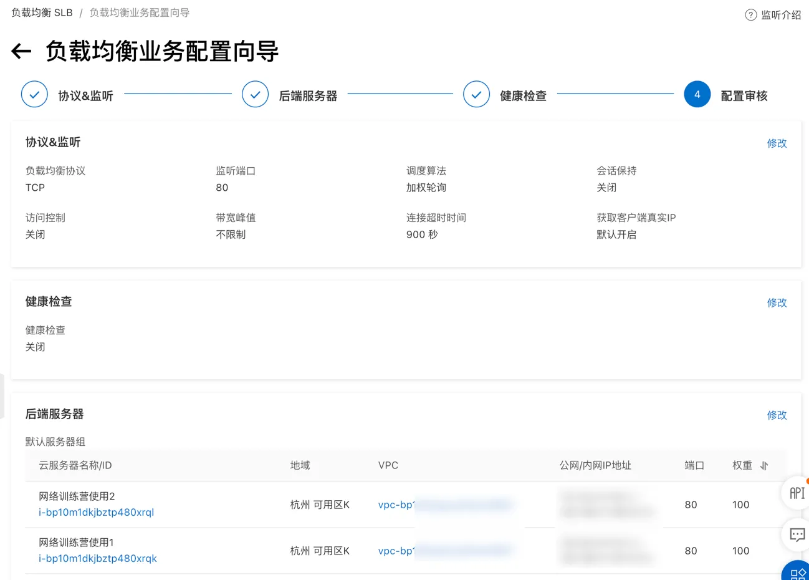Click the 900 秒 timeout value
The height and width of the screenshot is (580, 809).
[x=422, y=234]
